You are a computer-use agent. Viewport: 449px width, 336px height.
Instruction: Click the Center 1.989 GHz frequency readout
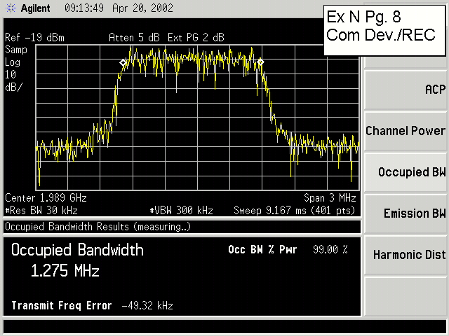(46, 198)
